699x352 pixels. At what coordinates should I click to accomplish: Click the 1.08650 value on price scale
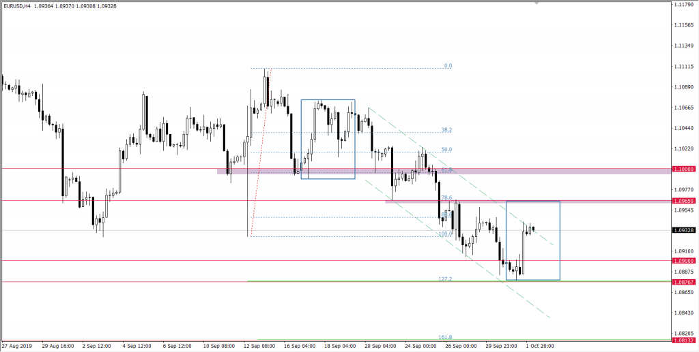pyautogui.click(x=685, y=292)
